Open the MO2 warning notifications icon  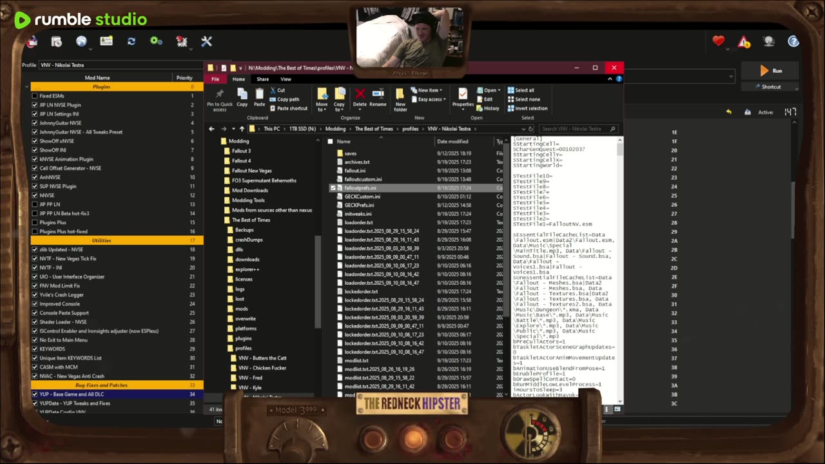click(x=744, y=42)
